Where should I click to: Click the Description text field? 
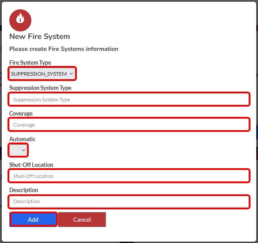tap(129, 201)
